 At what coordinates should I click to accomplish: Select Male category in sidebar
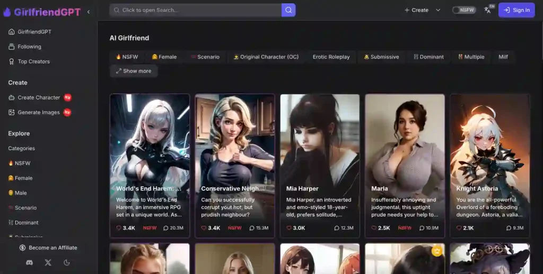click(x=17, y=193)
